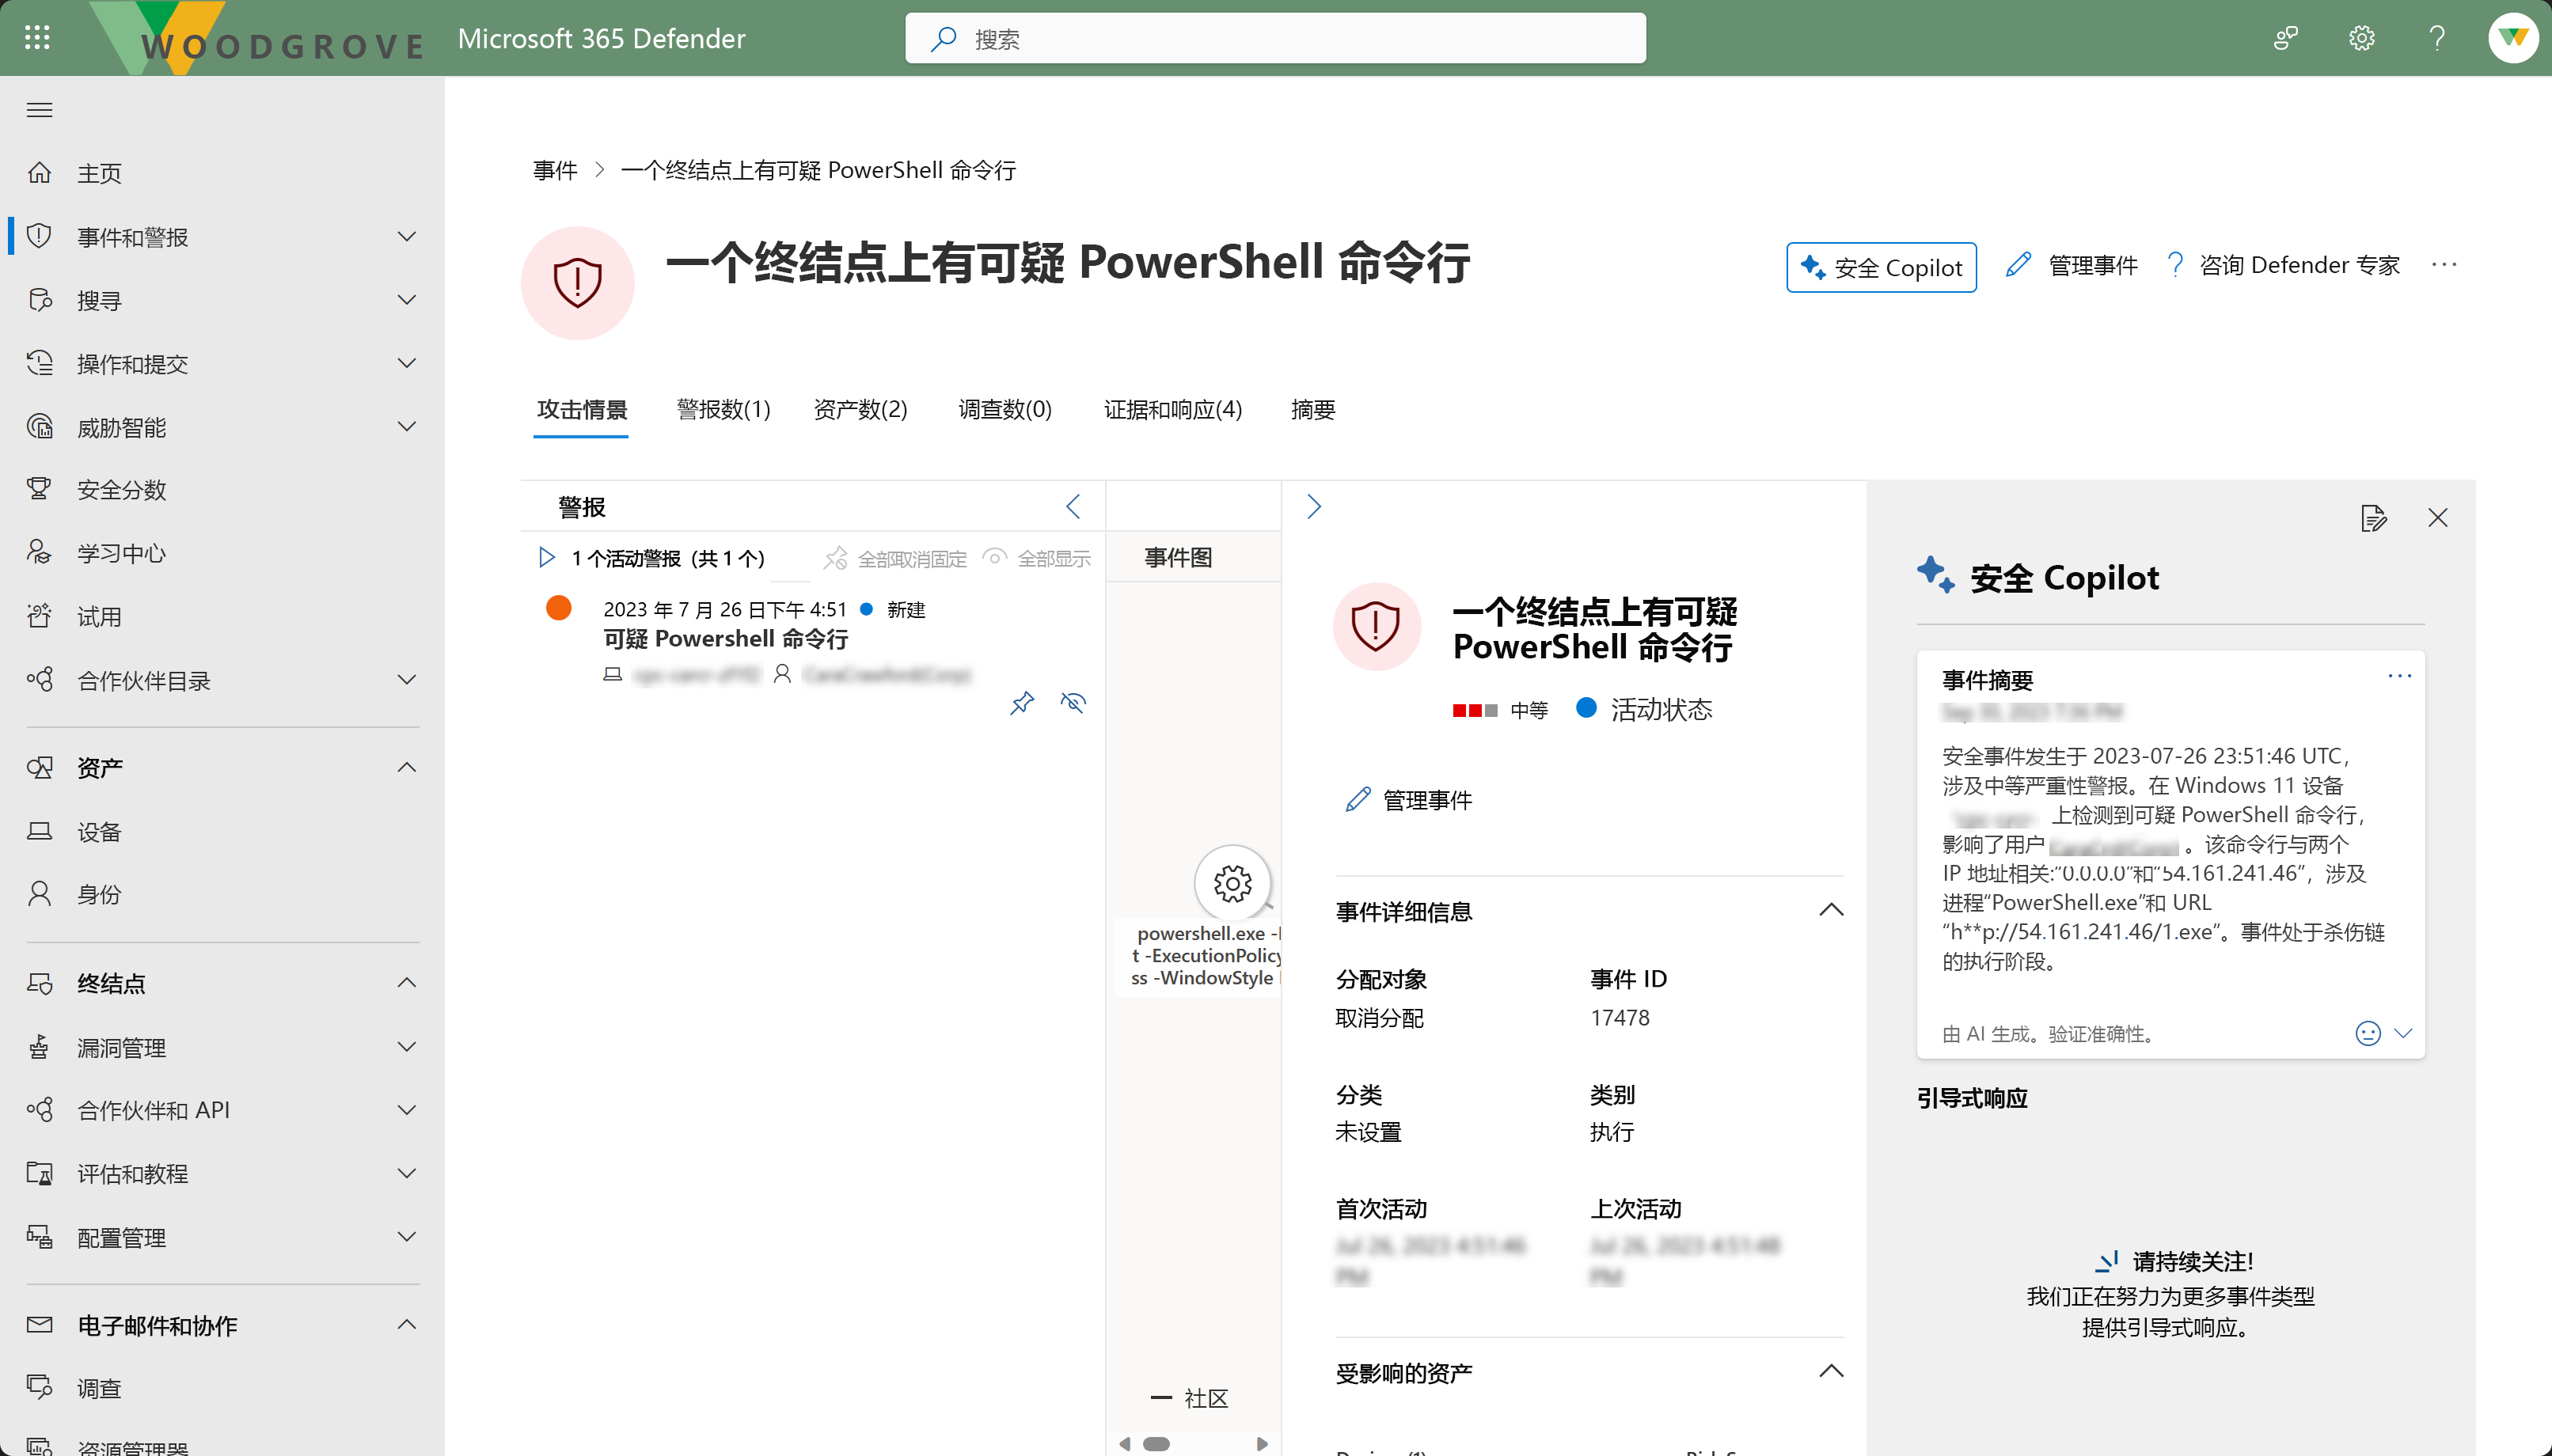Open the Woodgrove account avatar
This screenshot has height=1456, width=2552.
pos(2512,38)
